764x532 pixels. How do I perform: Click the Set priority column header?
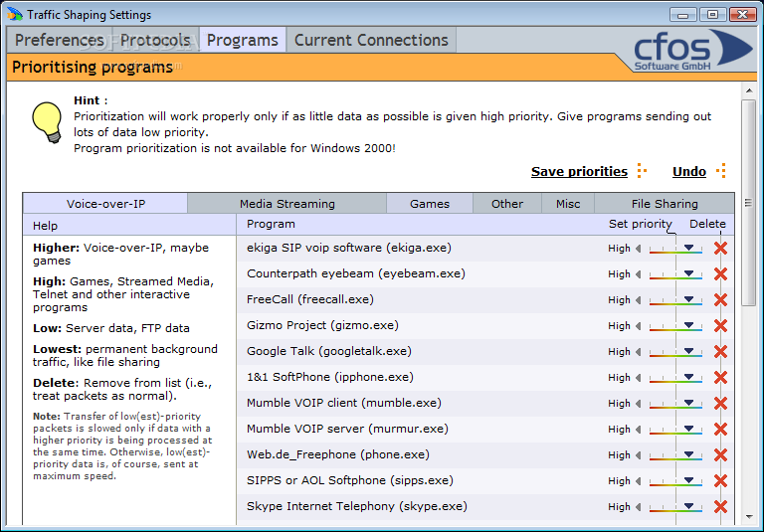pyautogui.click(x=641, y=224)
